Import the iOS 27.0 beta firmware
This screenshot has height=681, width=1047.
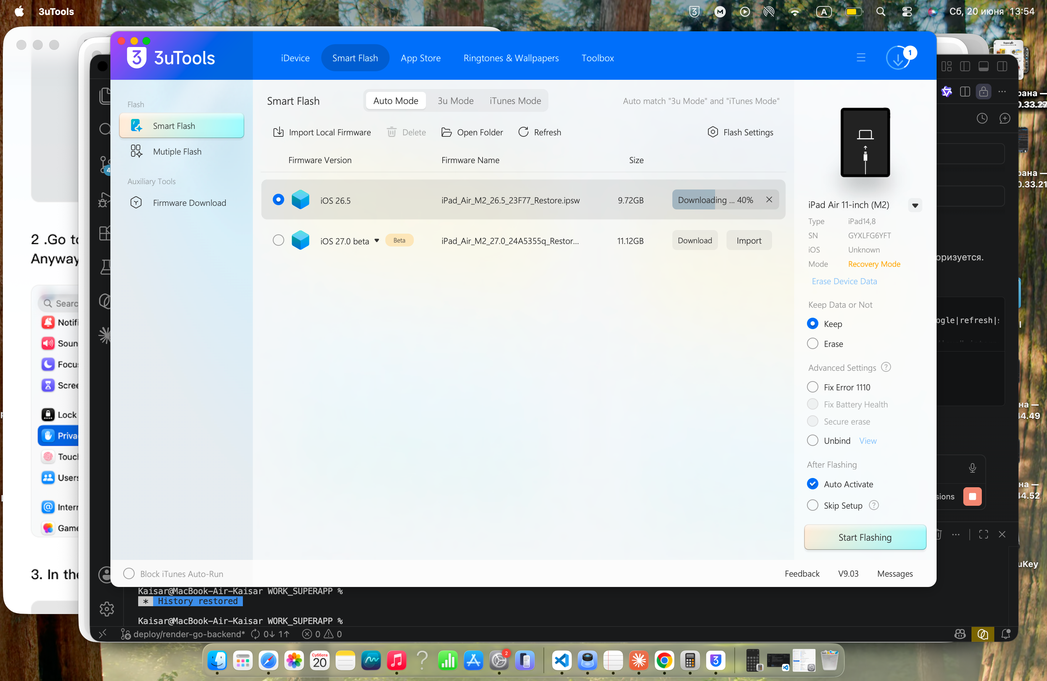click(x=749, y=240)
